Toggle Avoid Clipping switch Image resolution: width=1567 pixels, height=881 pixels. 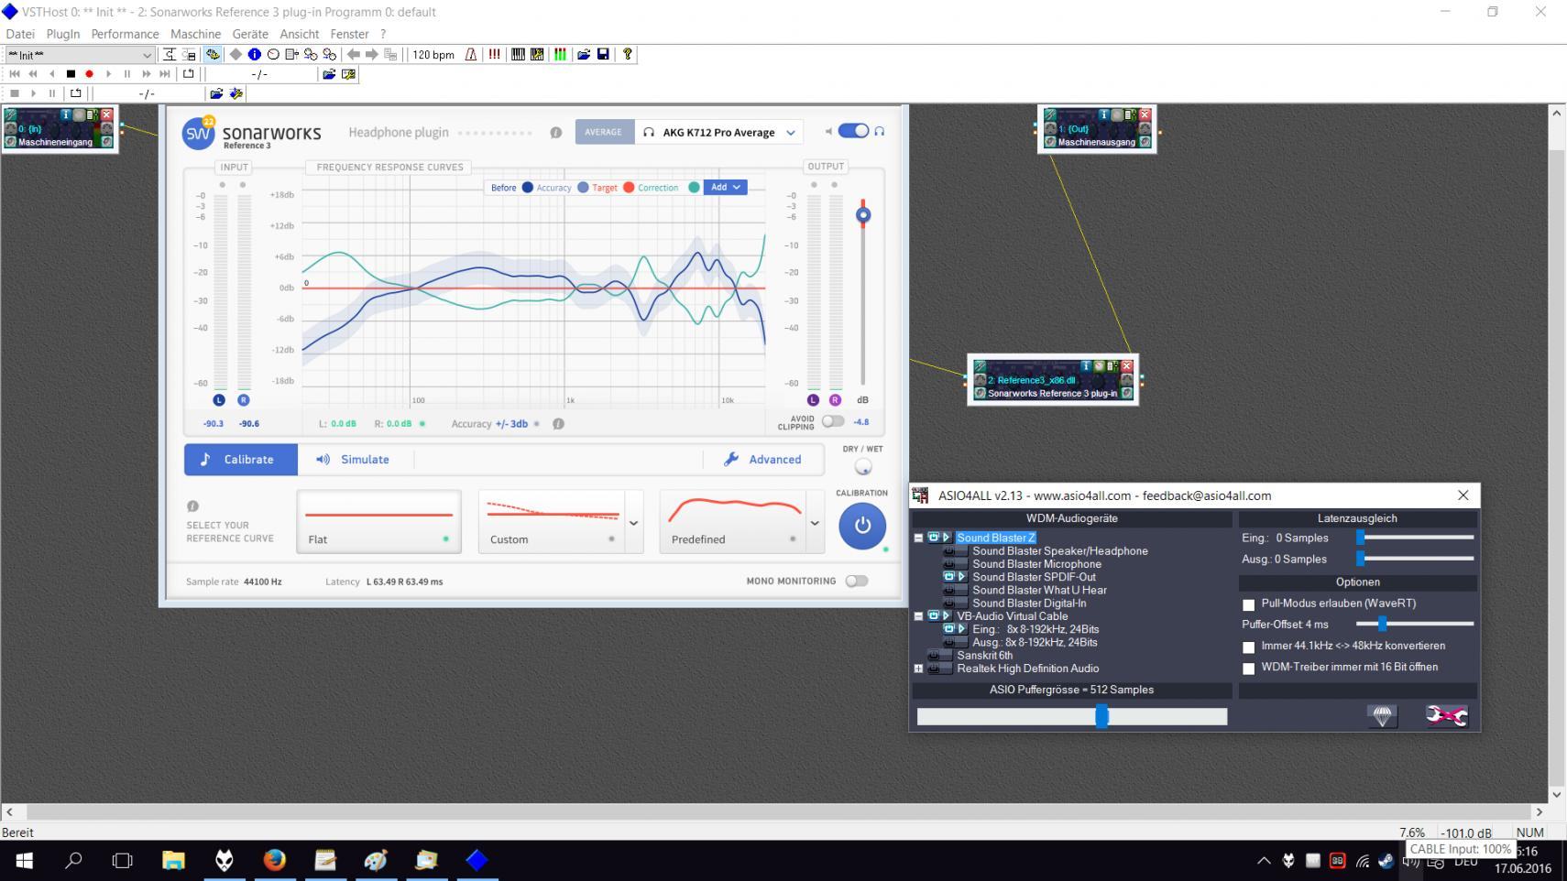(833, 421)
